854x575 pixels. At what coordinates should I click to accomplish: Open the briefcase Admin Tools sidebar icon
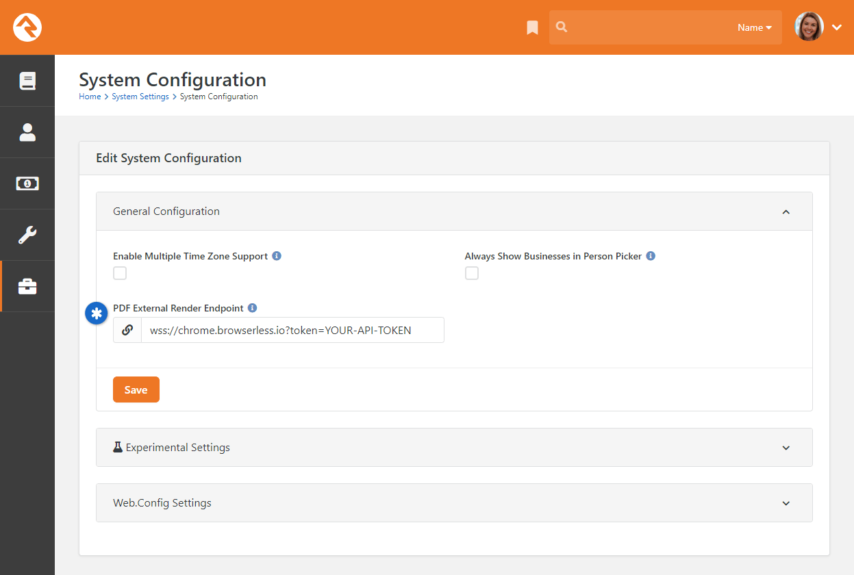coord(27,286)
